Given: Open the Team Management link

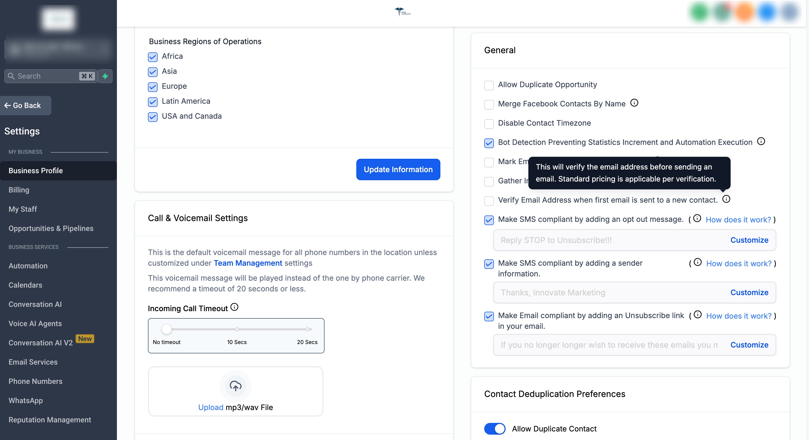Looking at the screenshot, I should [248, 263].
